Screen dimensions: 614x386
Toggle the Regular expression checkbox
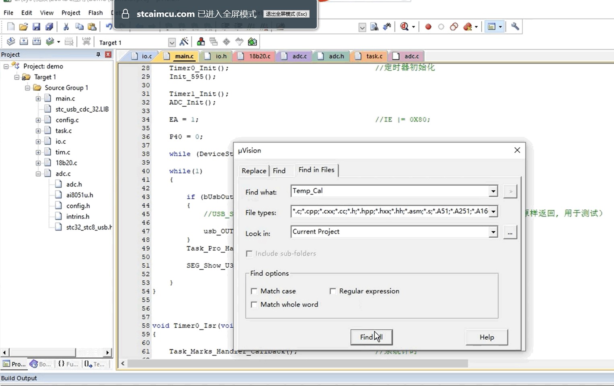coord(333,291)
